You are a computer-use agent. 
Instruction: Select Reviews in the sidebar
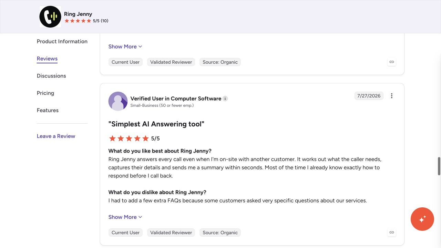47,59
